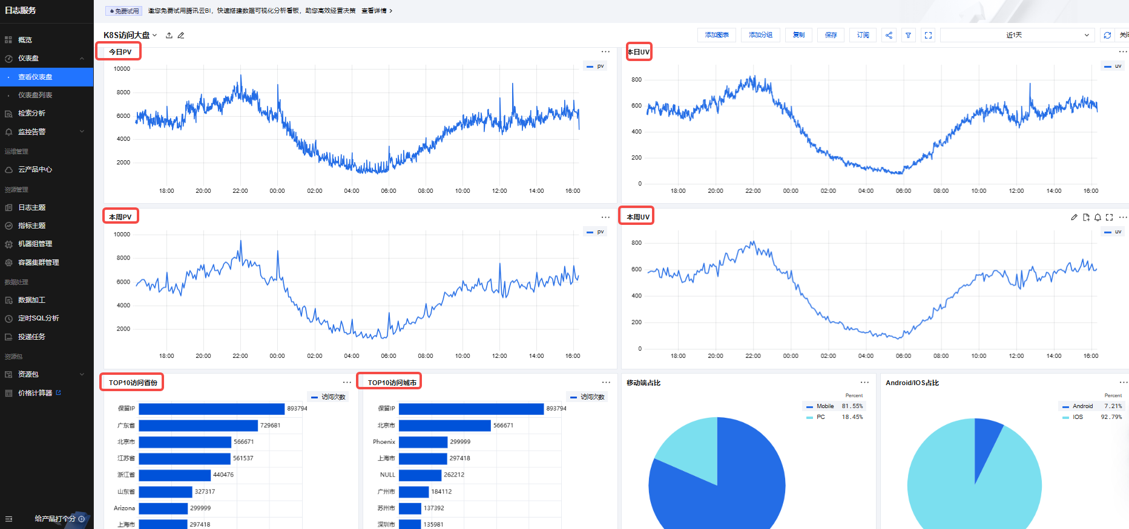Click 复制 copy button
Viewport: 1129px width, 529px height.
(799, 35)
